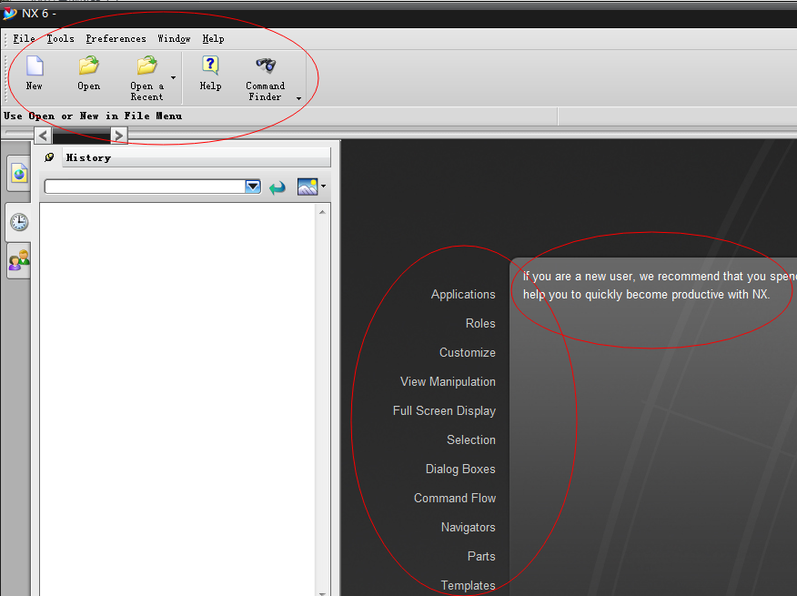Open the History combo box dropdown
Screen dimensions: 797x596
point(253,187)
